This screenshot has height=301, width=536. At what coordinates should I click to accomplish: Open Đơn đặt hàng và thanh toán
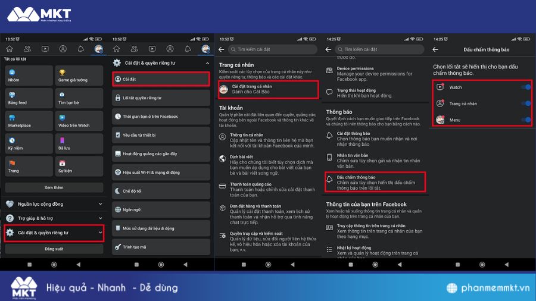(x=268, y=214)
